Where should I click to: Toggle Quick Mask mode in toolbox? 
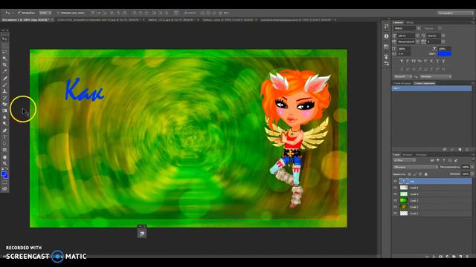point(4,182)
